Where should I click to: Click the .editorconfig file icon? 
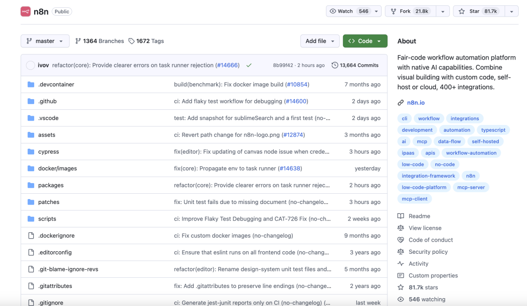click(x=31, y=252)
